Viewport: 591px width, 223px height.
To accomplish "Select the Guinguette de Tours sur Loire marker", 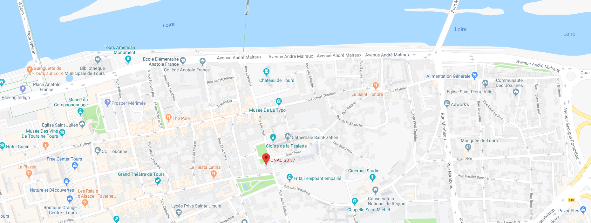I will [x=30, y=69].
